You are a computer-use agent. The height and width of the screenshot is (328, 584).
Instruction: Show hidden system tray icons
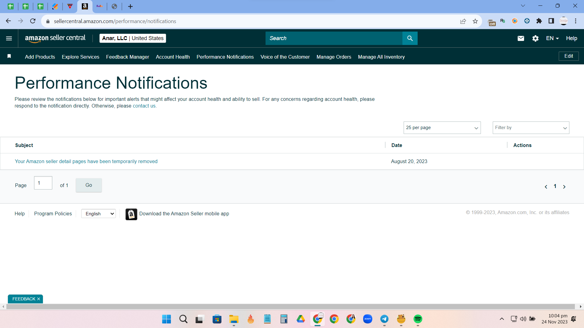[502, 319]
